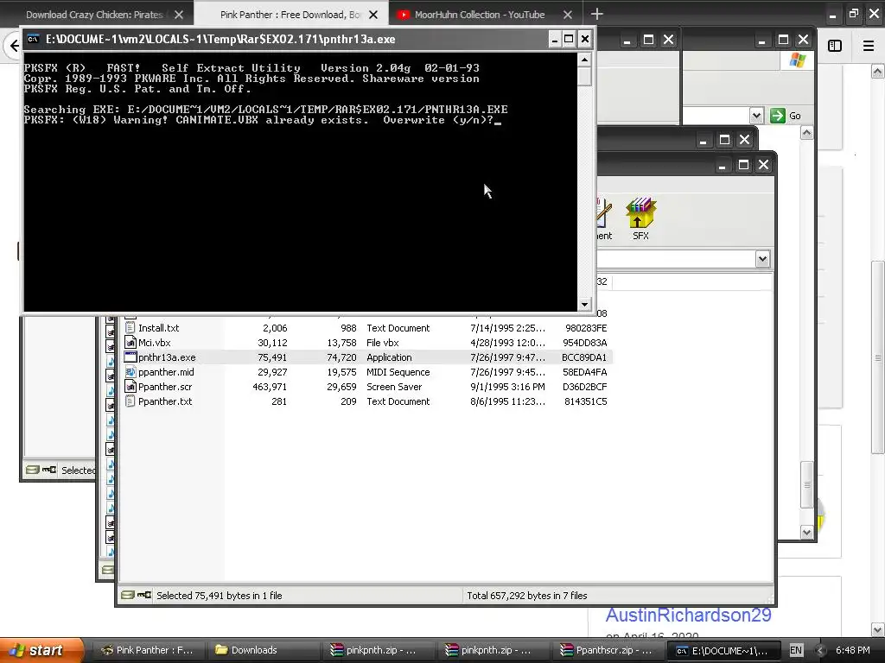Click the pnthr13a.exe application icon
Screen dimensions: 885x663
tap(131, 357)
